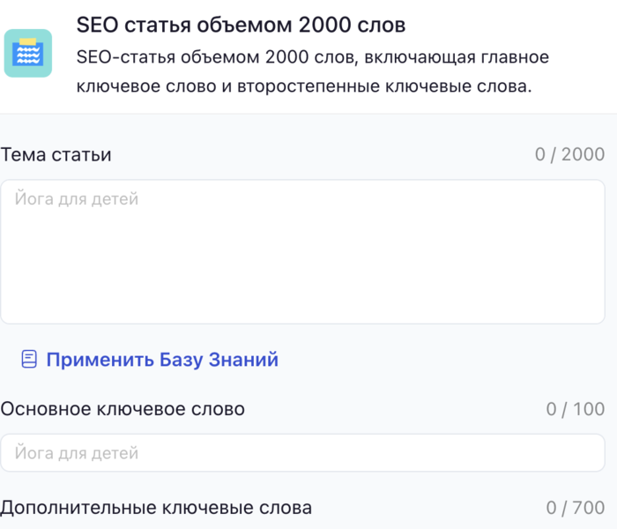The image size is (617, 529).
Task: Select the "Дополнительные ключевые слова" label
Action: (x=156, y=508)
